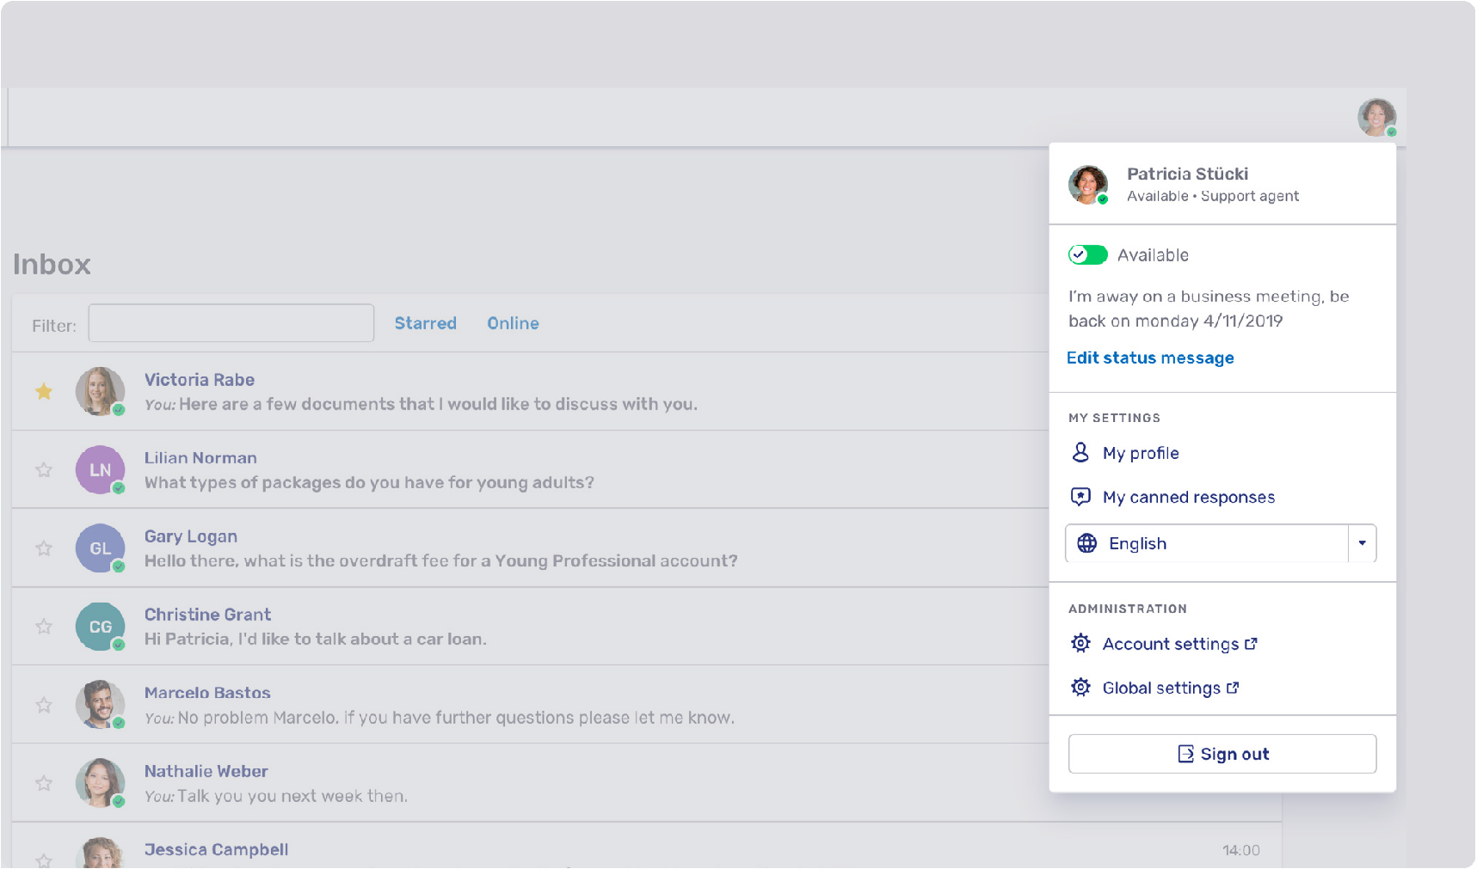The height and width of the screenshot is (869, 1477).
Task: Click the inbox Filter text field
Action: click(231, 323)
